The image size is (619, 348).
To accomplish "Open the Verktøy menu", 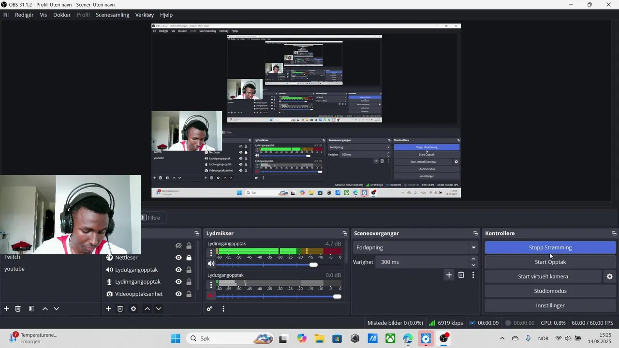I will (145, 15).
